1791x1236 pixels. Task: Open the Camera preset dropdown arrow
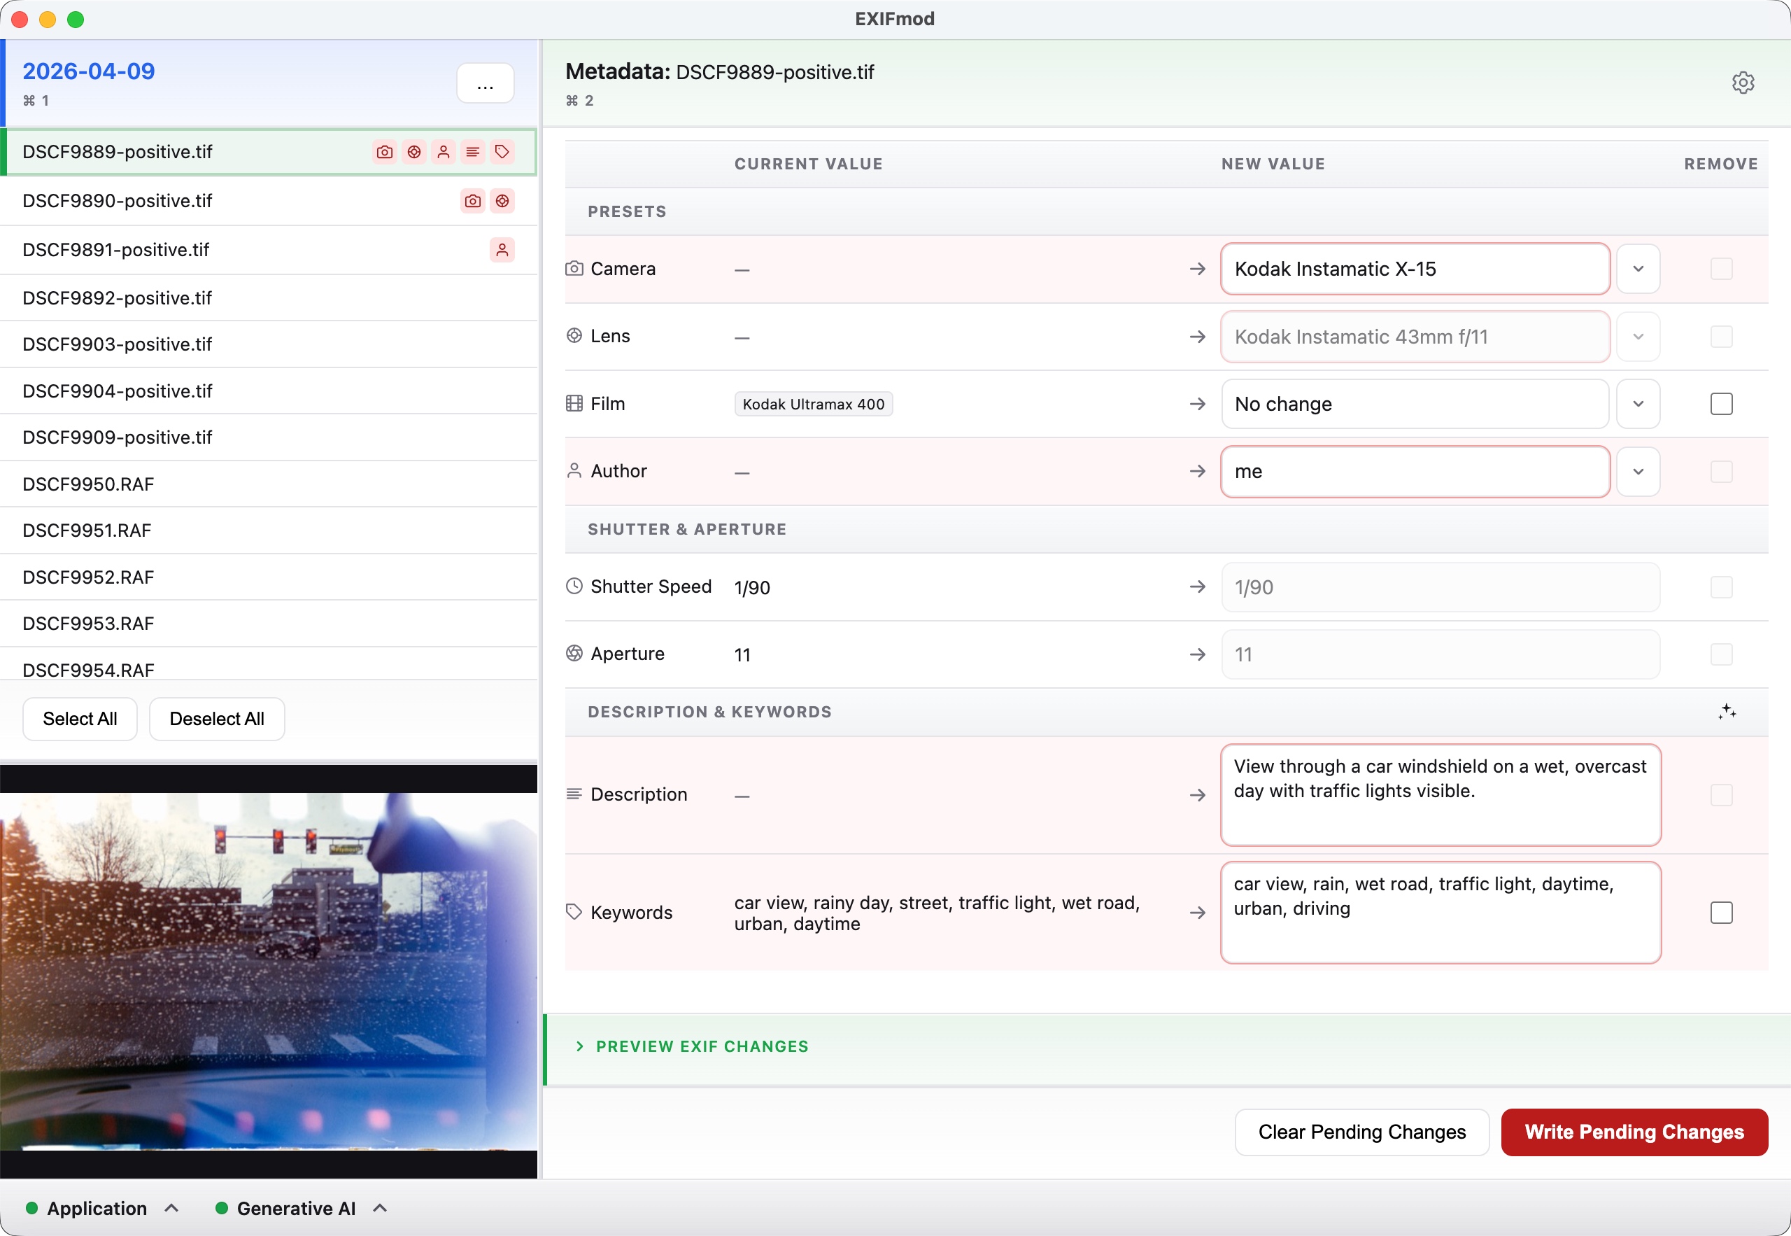(1638, 269)
